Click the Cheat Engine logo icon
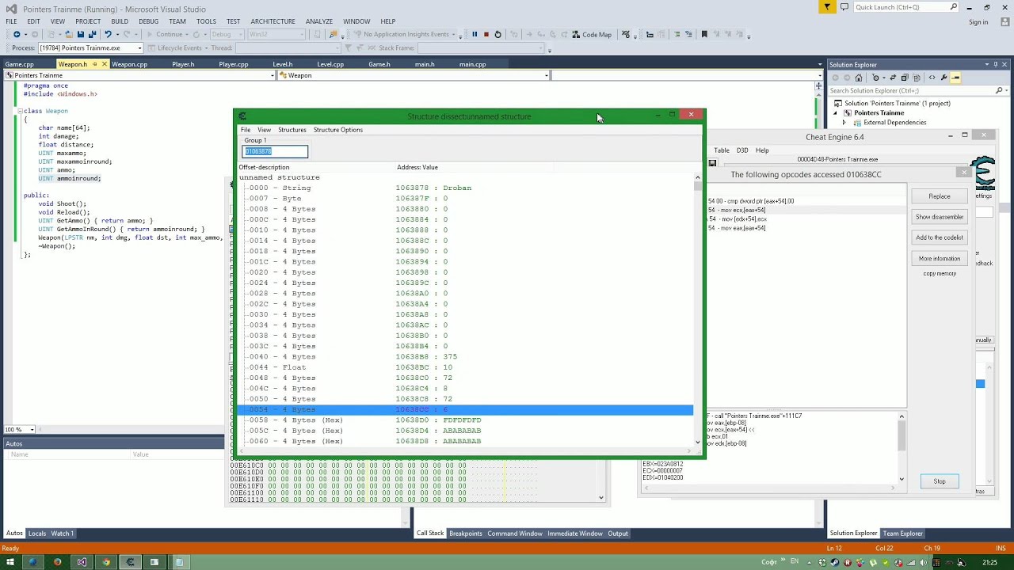The image size is (1014, 570). pos(983,174)
